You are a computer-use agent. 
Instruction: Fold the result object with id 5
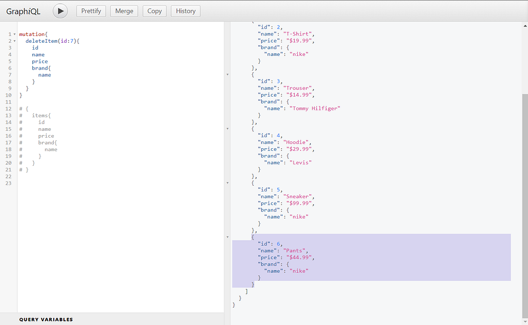point(228,183)
